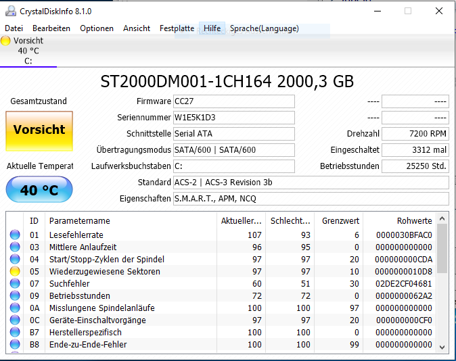Viewport: 456px width, 361px height.
Task: Open the Datei menu
Action: pos(14,28)
